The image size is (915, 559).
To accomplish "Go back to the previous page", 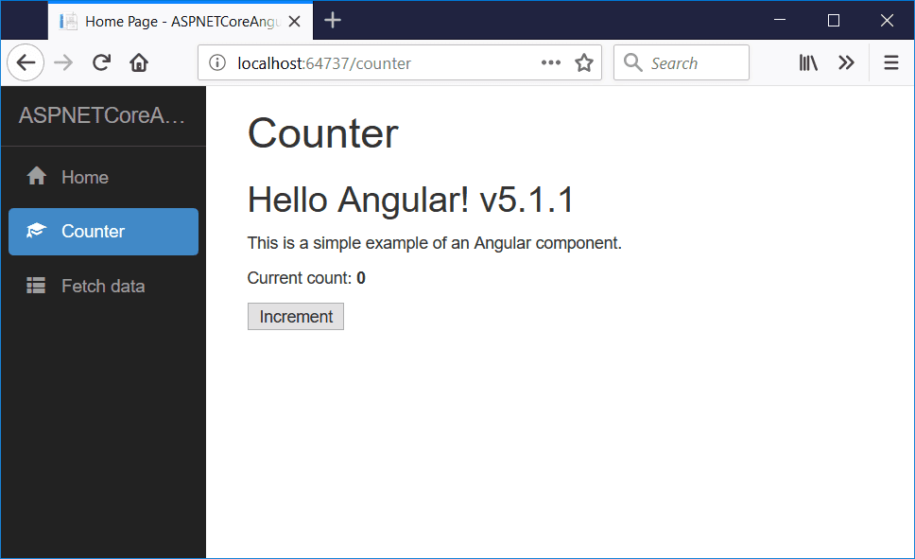I will [26, 62].
